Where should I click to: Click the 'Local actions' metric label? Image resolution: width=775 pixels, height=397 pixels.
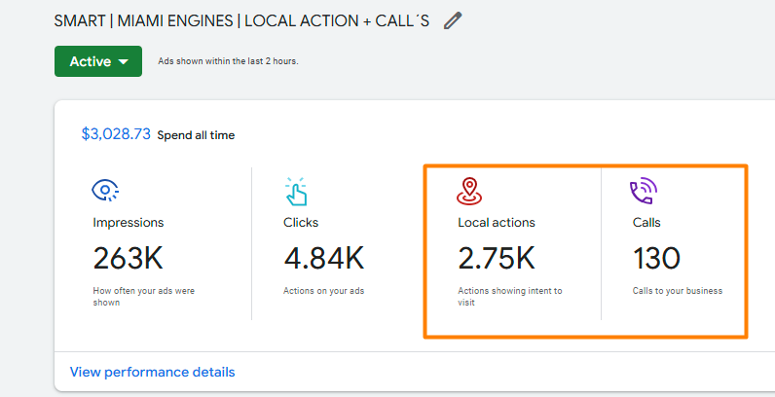tap(497, 223)
